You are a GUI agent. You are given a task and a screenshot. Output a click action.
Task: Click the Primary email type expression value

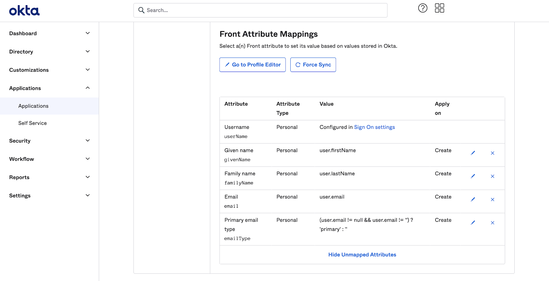(366, 224)
